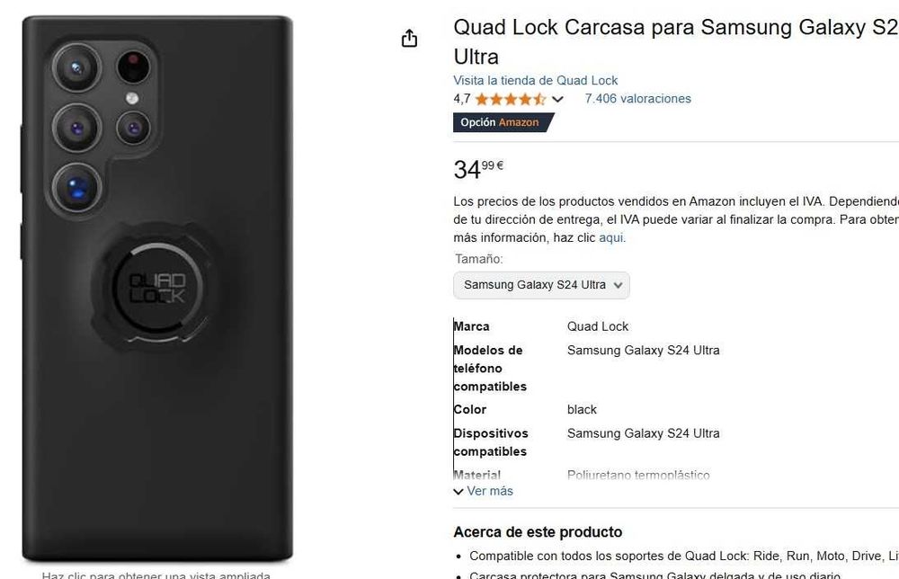Click the chevron icon beside Ver más

coord(458,491)
